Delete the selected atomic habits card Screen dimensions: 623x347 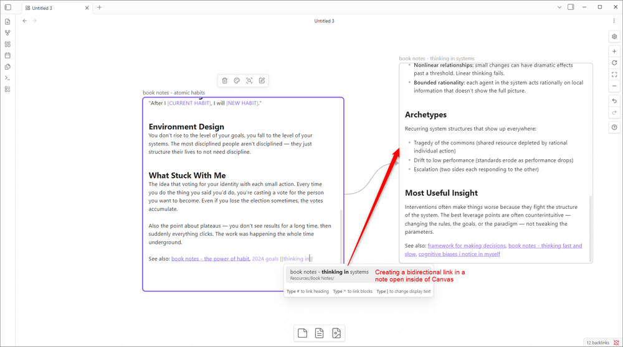[x=224, y=80]
